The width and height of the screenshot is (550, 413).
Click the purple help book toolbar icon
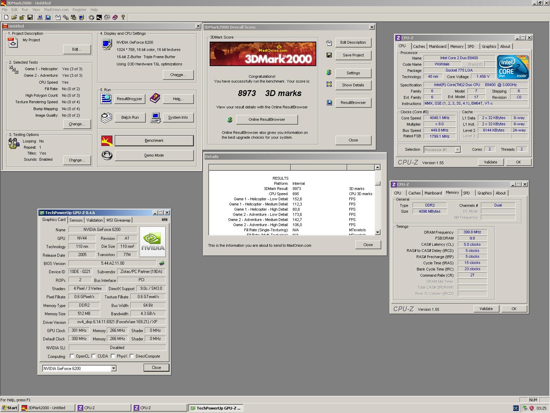[115, 17]
